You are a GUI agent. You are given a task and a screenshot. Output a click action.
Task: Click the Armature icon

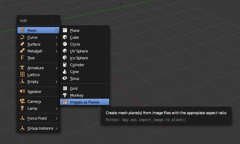tap(22, 68)
